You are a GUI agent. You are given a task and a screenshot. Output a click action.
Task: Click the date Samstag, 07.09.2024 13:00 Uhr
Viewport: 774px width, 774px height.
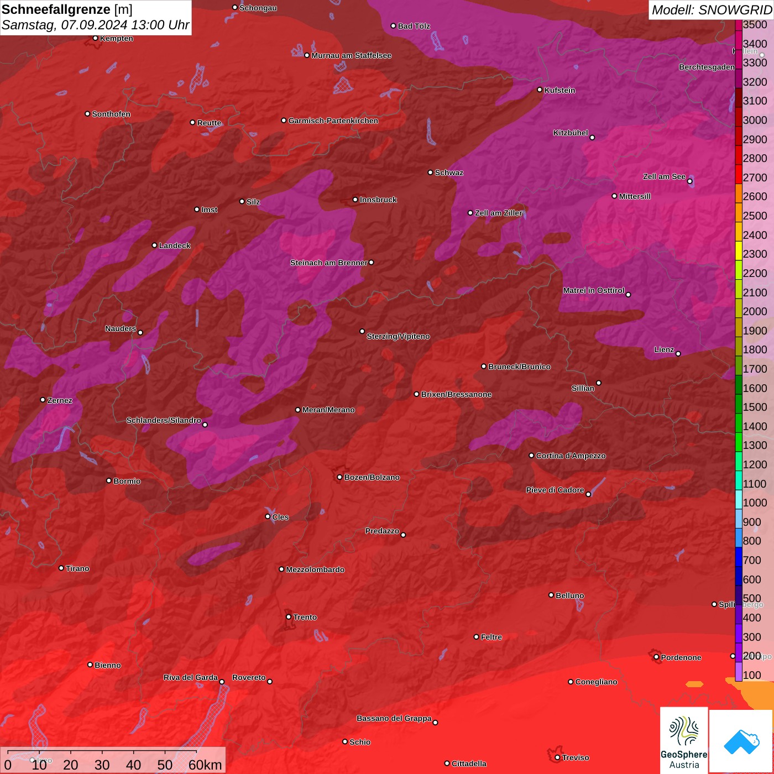[x=96, y=25]
